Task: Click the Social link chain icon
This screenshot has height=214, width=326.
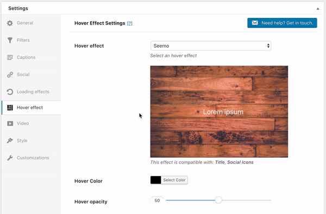Action: click(x=10, y=75)
